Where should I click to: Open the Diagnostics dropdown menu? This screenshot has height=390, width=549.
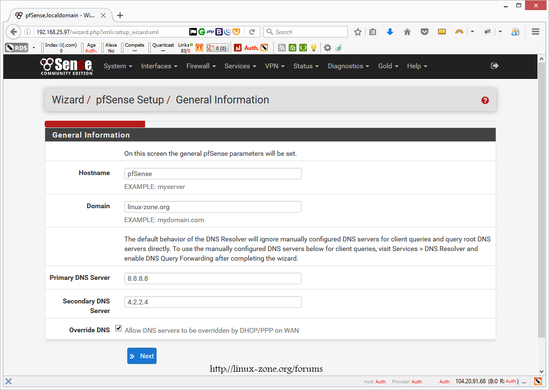tap(348, 66)
